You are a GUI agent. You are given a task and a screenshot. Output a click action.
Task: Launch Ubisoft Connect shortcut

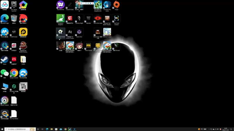pyautogui.click(x=5, y=101)
